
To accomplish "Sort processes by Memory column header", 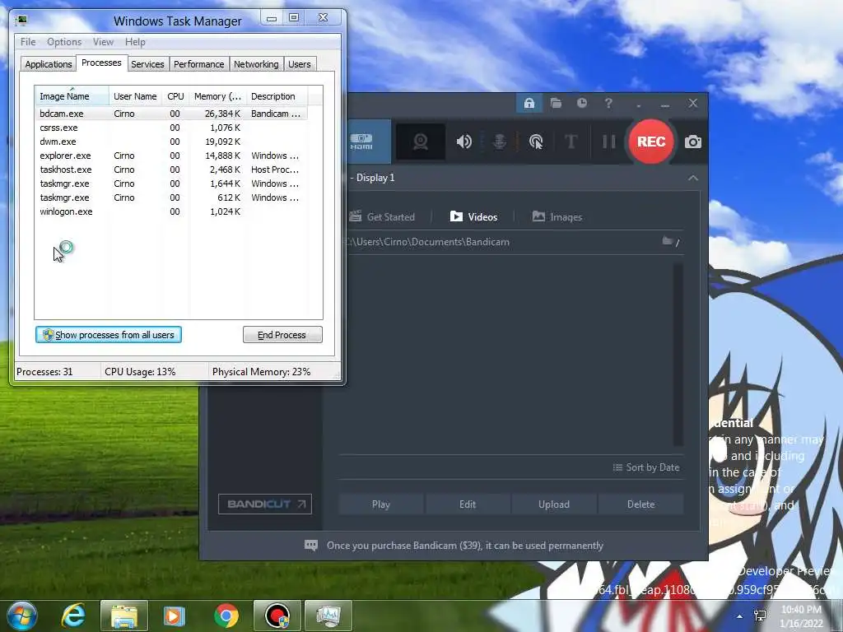I will [x=217, y=96].
